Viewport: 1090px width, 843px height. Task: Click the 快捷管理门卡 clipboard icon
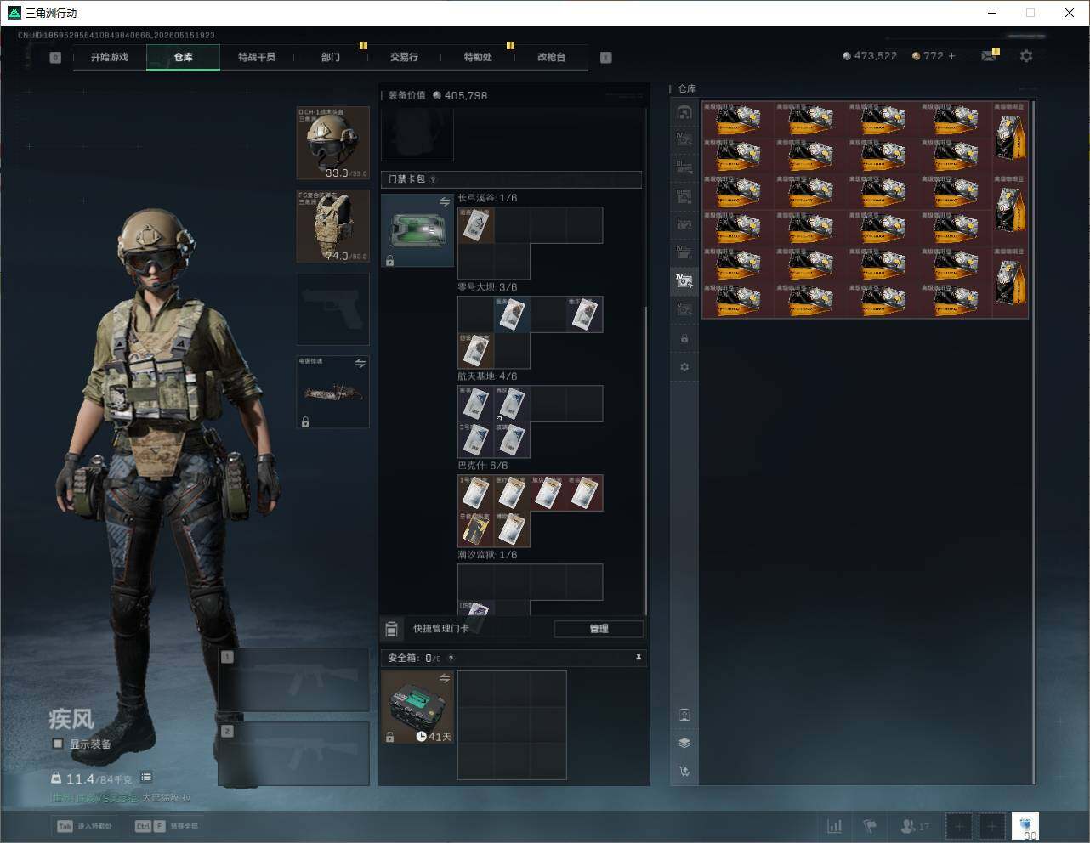click(x=391, y=629)
